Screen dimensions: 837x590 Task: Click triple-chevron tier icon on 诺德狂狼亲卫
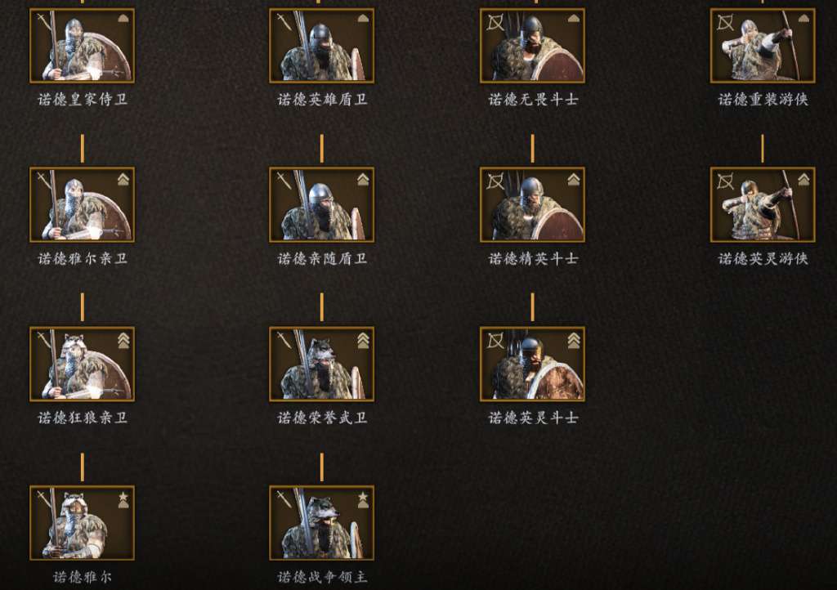[x=123, y=340]
